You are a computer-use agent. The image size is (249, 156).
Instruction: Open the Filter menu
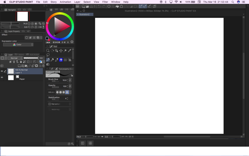pos(105,2)
